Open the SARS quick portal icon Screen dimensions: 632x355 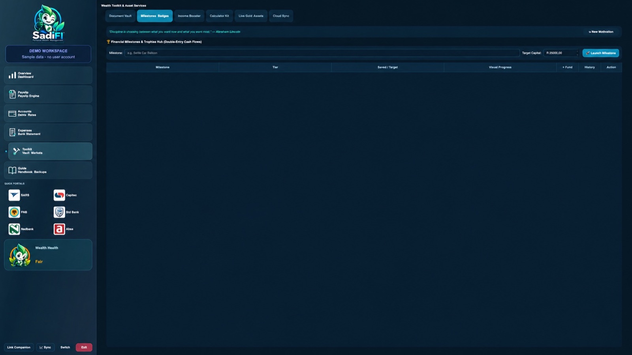click(x=14, y=195)
